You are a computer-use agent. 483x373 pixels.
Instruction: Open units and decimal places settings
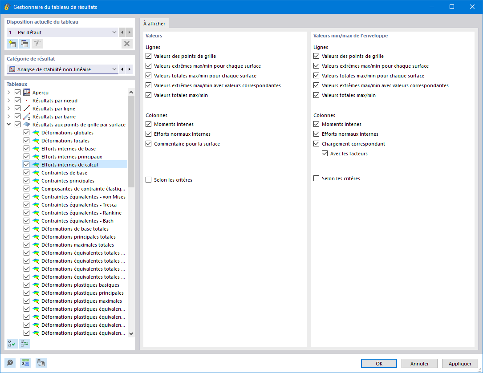[x=25, y=363]
